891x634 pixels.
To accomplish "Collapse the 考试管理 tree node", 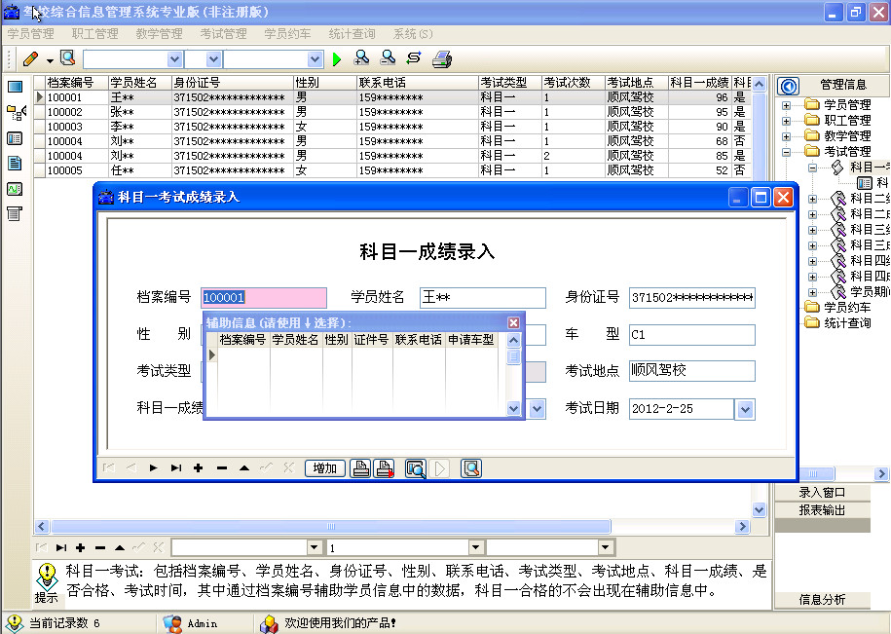I will 787,152.
